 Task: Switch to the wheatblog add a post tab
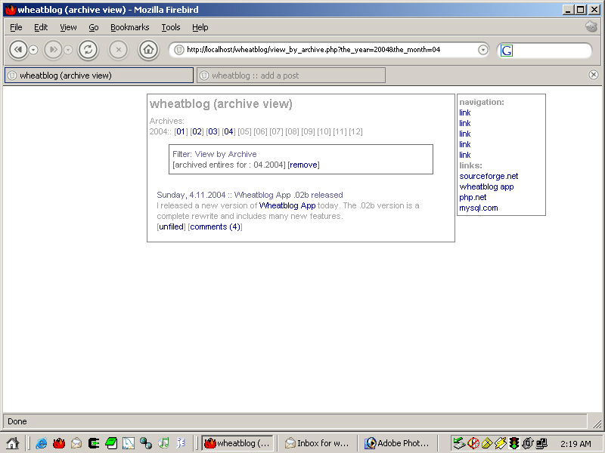(290, 75)
